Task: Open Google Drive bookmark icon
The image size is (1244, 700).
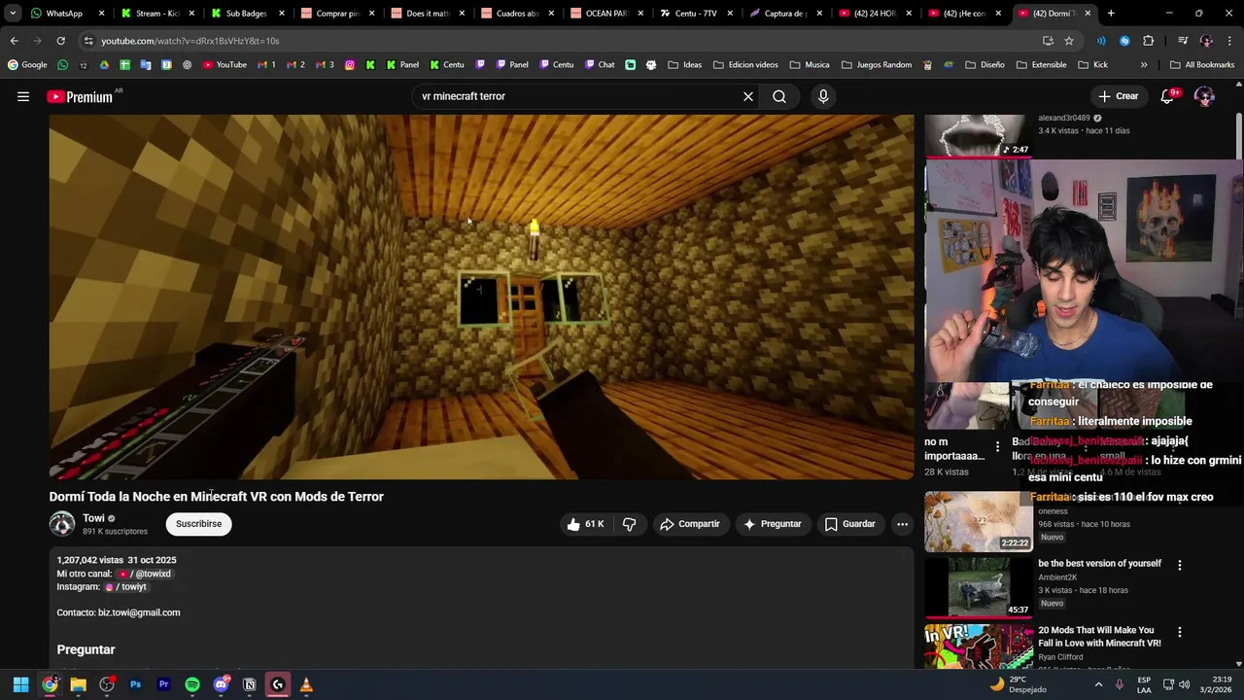Action: pyautogui.click(x=104, y=65)
